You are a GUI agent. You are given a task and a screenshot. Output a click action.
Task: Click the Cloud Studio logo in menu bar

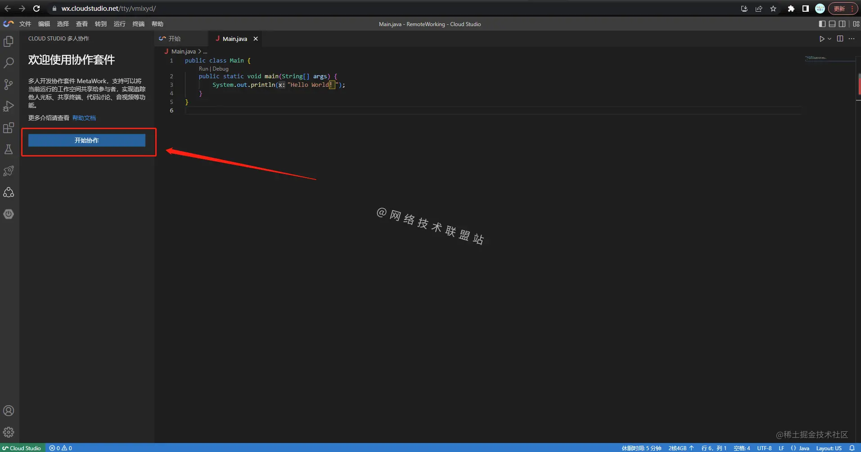coord(9,24)
